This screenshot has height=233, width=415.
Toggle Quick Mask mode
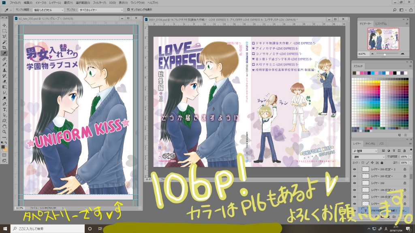(x=4, y=155)
